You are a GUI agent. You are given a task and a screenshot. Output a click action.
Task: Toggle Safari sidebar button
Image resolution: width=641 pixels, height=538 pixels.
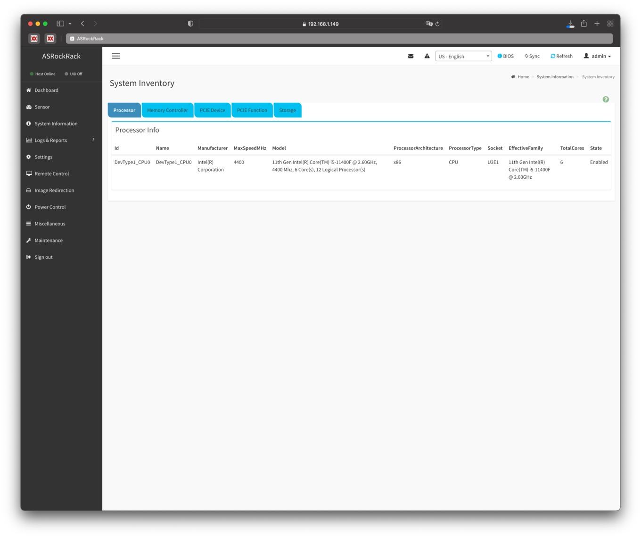click(60, 24)
